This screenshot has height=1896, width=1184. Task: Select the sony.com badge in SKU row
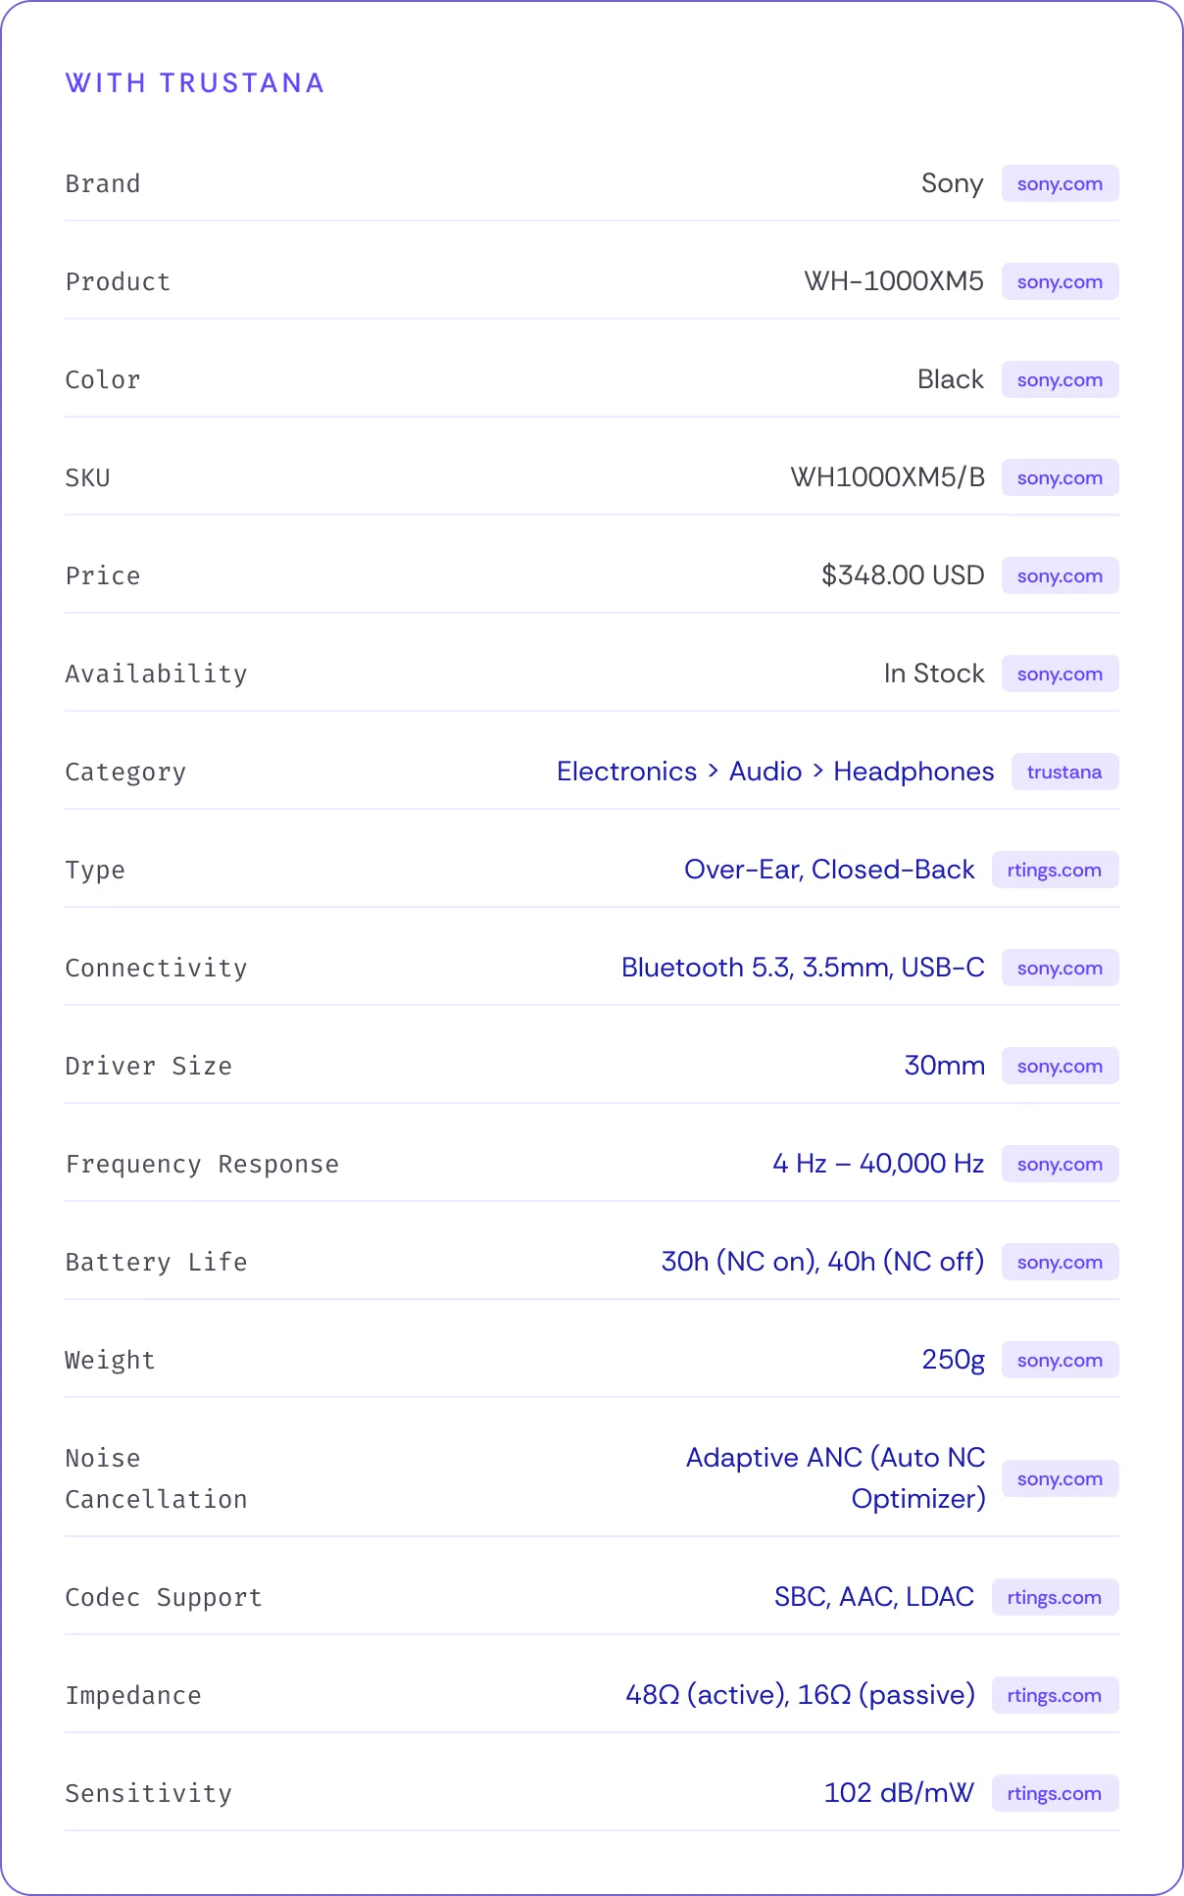1060,478
